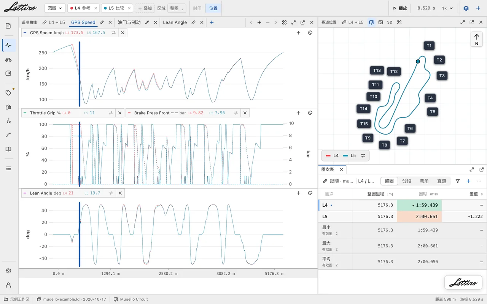Viewport: 487px width, 304px height.
Task: Click the image view icon in the track map toolbar
Action: [x=380, y=22]
